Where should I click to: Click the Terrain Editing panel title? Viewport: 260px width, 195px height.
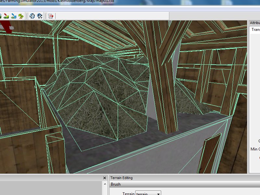coord(122,178)
